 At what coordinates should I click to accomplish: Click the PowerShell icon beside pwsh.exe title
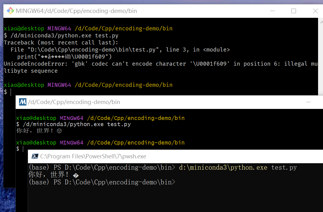point(35,156)
